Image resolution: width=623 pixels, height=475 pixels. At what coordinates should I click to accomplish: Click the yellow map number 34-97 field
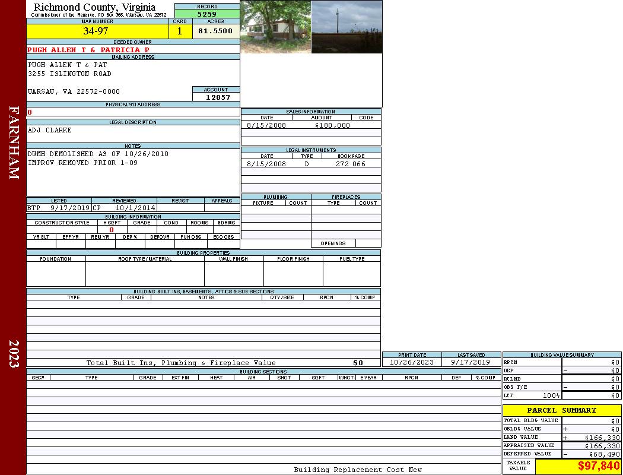96,31
